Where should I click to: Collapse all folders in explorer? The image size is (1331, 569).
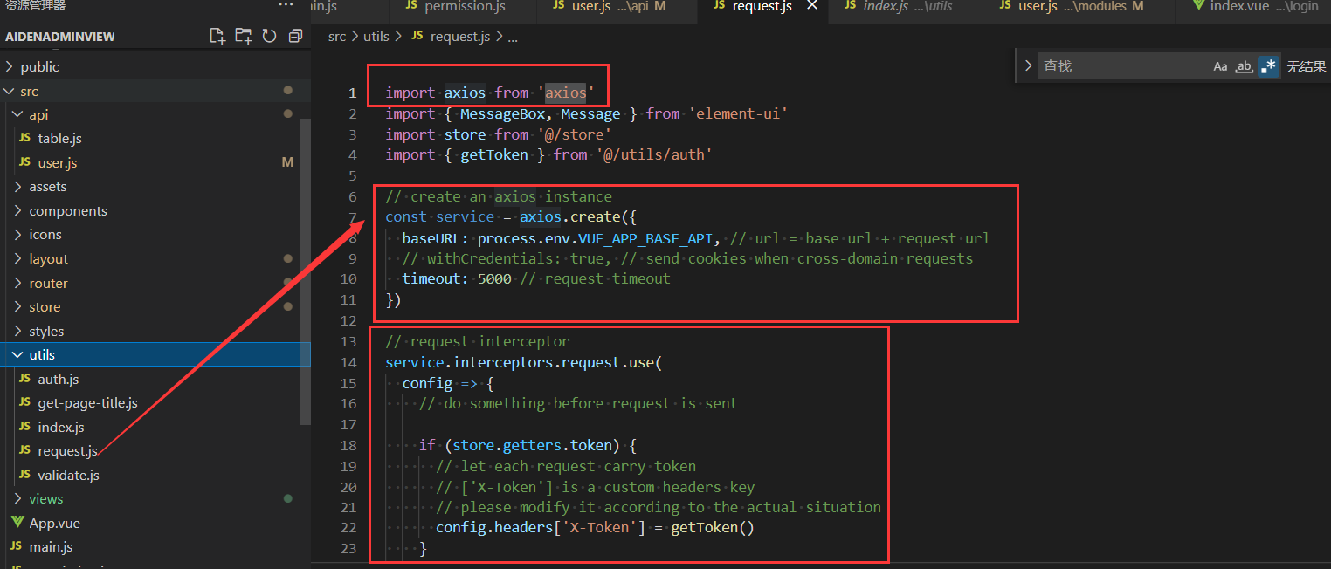[295, 36]
